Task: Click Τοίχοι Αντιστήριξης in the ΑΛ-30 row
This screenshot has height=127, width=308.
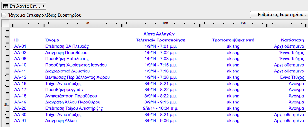Action: pyautogui.click(x=63, y=115)
